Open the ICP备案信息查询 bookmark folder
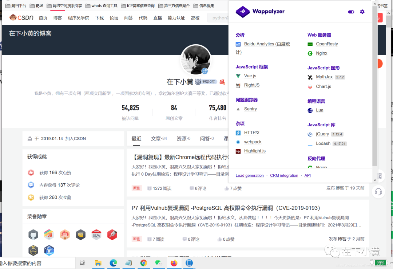This screenshot has height=269, width=393. tap(138, 6)
